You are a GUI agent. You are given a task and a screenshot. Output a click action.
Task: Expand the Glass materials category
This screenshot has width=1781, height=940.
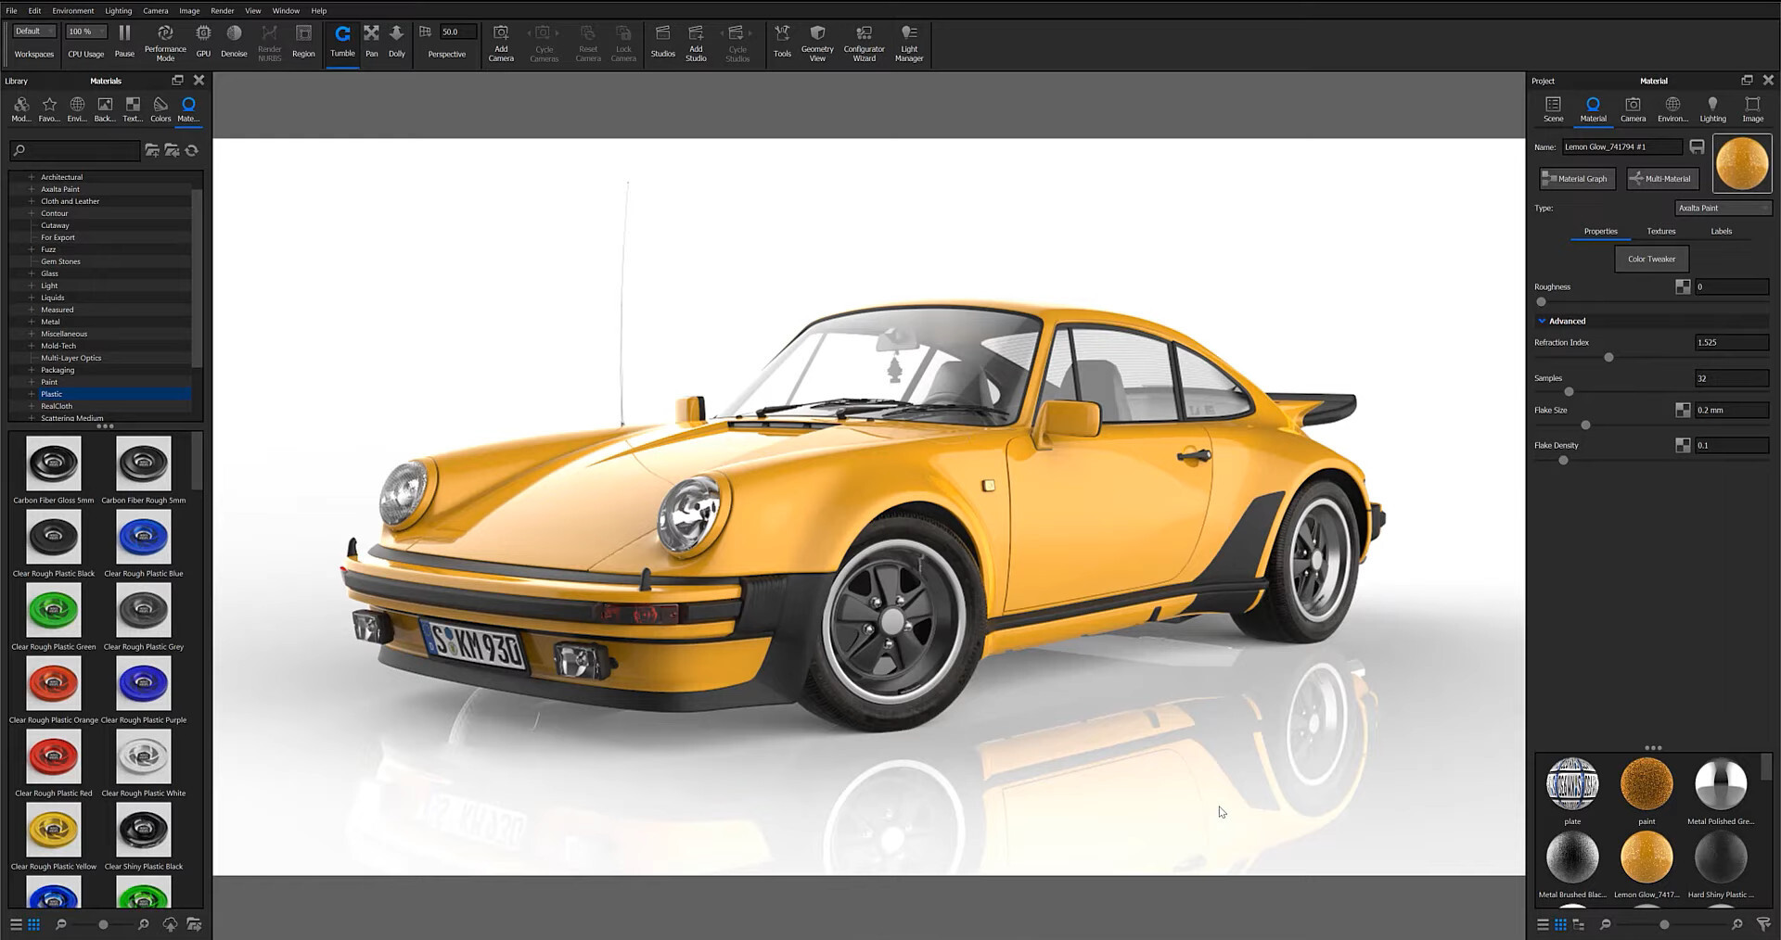tap(32, 273)
